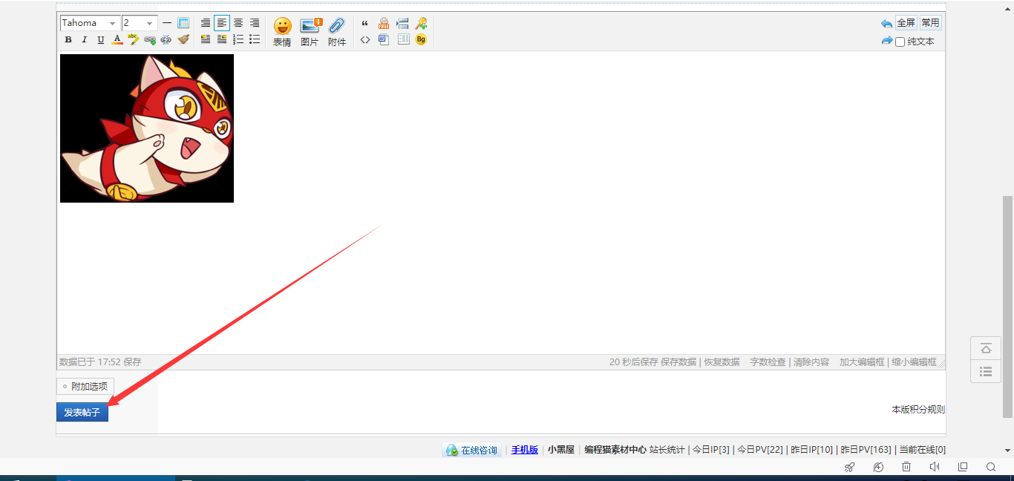The height and width of the screenshot is (481, 1014).
Task: Insert a horizontal rule line
Action: pos(167,23)
